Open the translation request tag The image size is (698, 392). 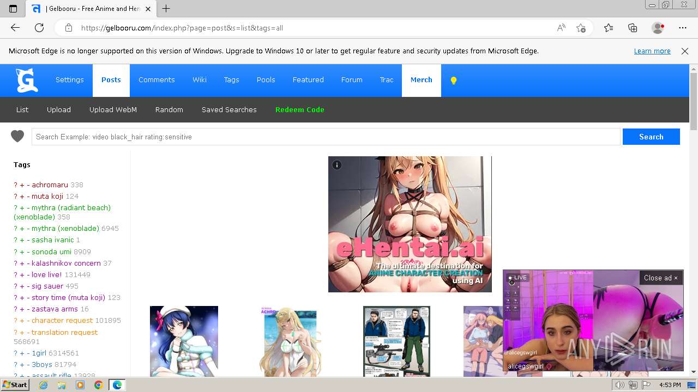(64, 333)
